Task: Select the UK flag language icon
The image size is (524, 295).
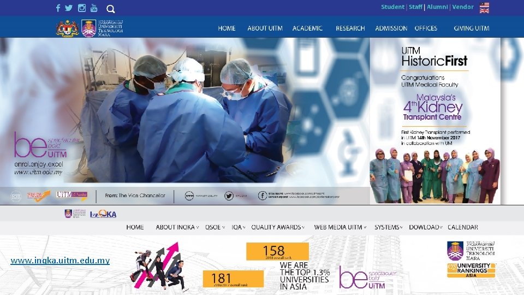Action: [x=484, y=11]
